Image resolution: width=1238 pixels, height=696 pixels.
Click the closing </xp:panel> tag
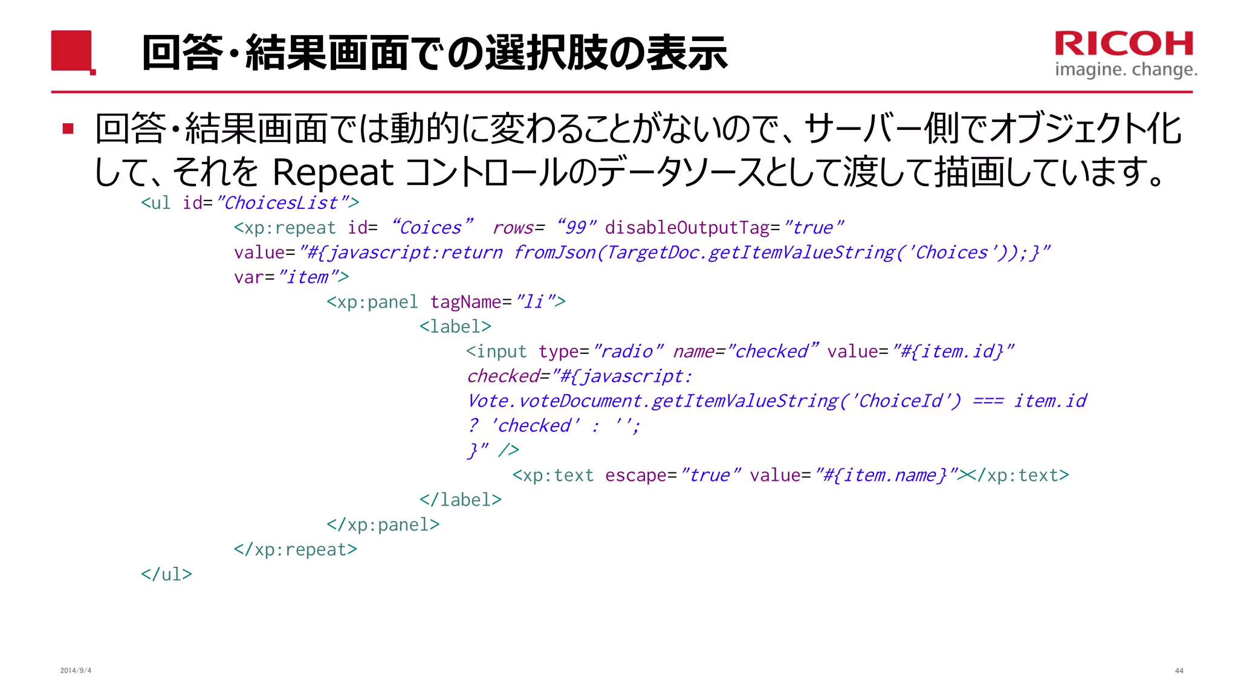(x=383, y=524)
